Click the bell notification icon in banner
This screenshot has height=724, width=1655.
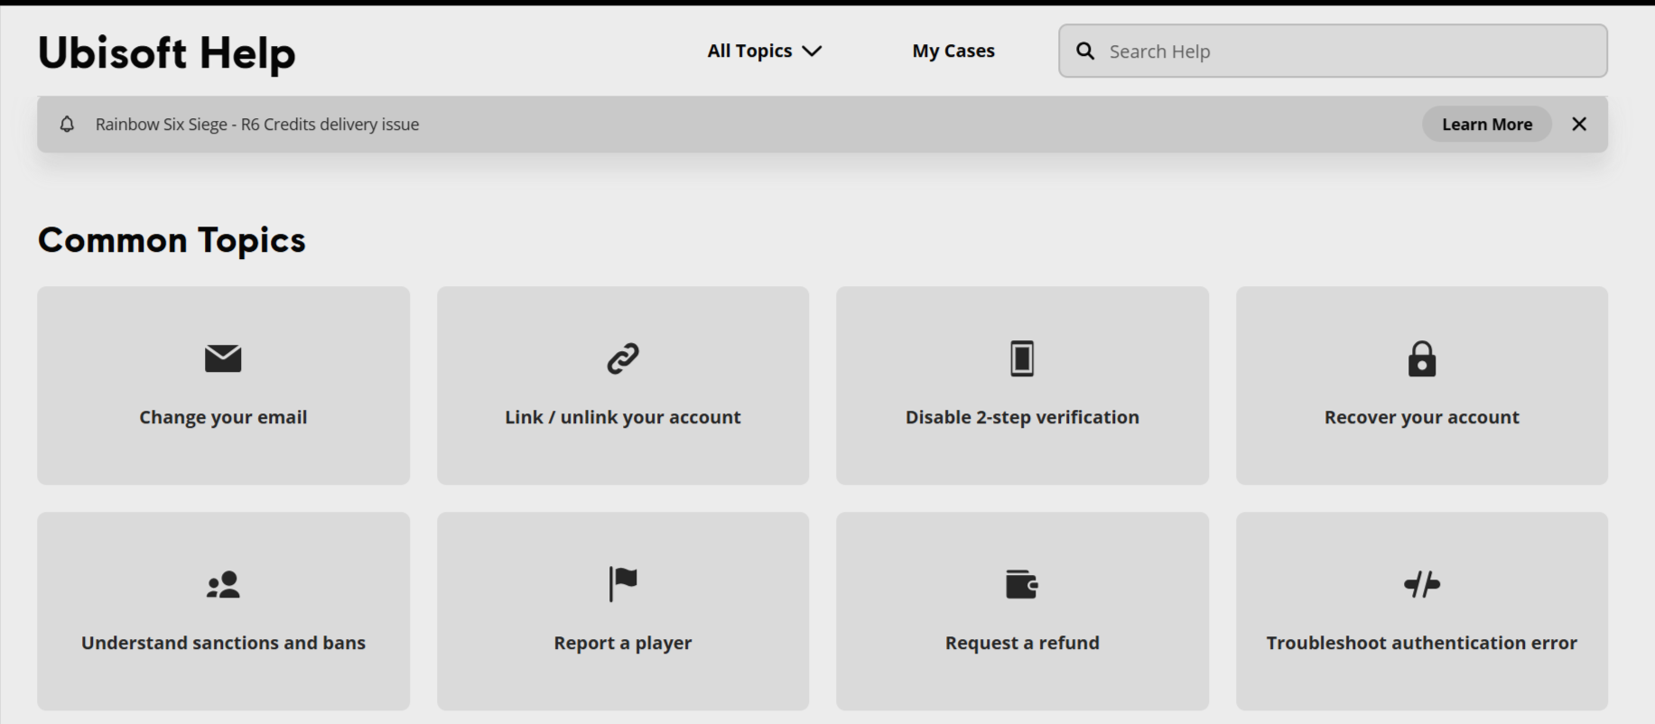pos(67,125)
